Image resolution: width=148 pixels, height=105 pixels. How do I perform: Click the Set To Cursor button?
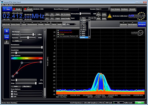66,14
